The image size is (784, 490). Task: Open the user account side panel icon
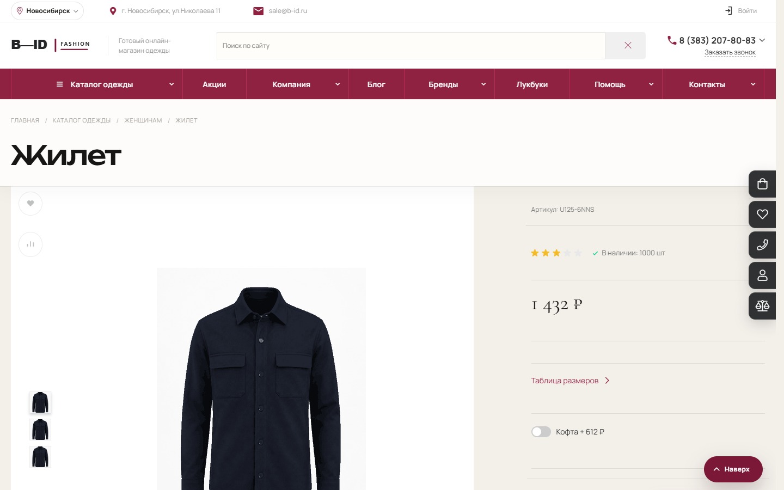click(x=762, y=275)
